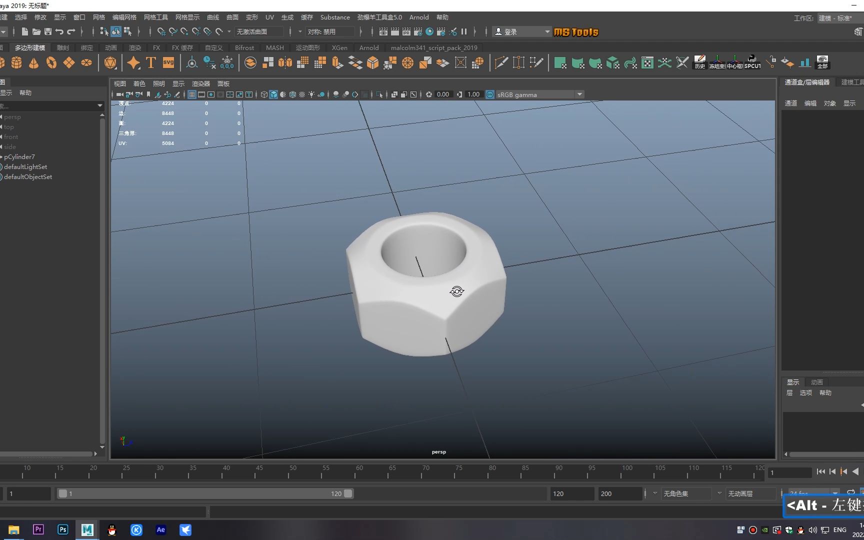Click the Multi-Cut knife tool icon
The width and height of the screenshot is (864, 540).
(501, 63)
